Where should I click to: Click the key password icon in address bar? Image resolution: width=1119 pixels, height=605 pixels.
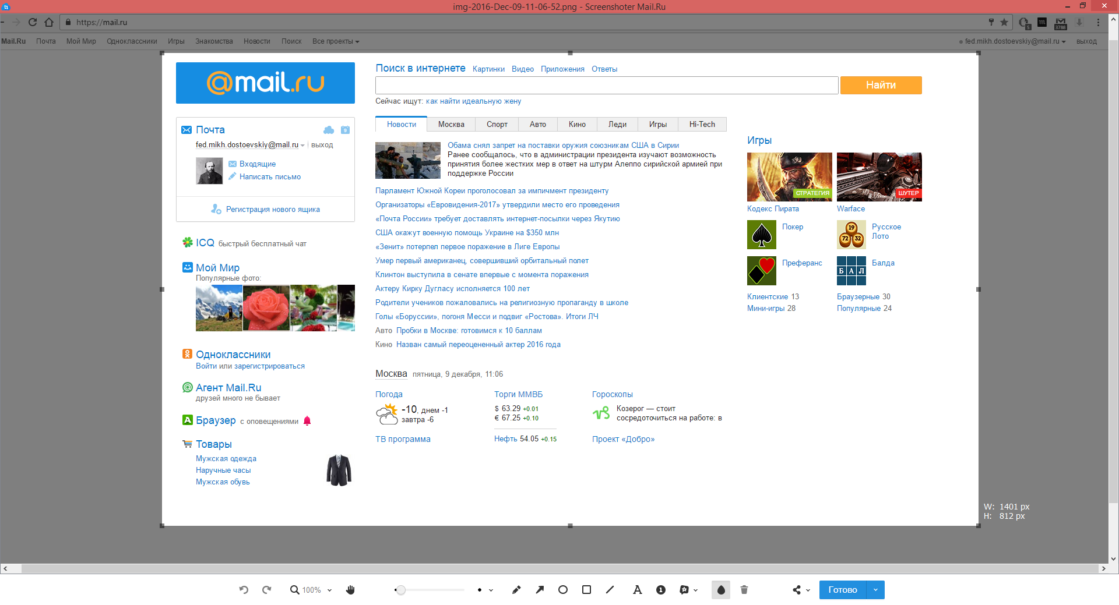click(x=991, y=22)
